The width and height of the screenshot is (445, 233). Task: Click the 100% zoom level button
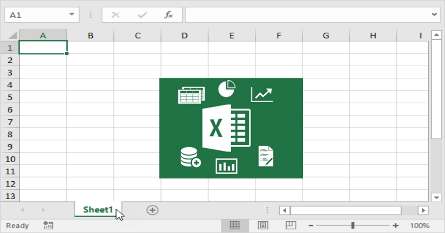[x=419, y=226]
